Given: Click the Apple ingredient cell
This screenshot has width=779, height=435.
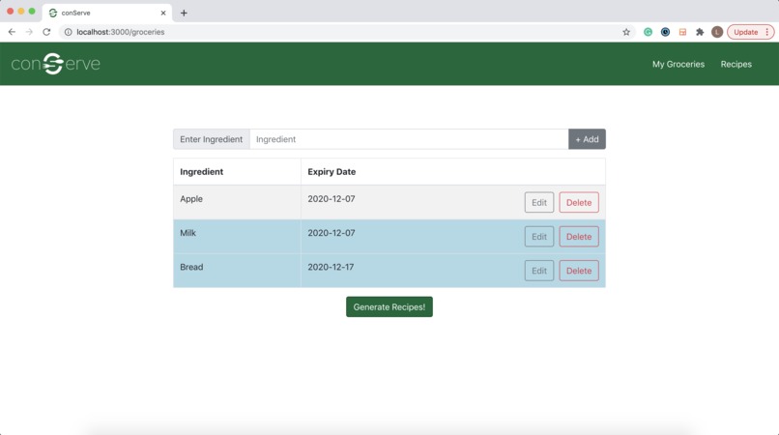Looking at the screenshot, I should [237, 202].
